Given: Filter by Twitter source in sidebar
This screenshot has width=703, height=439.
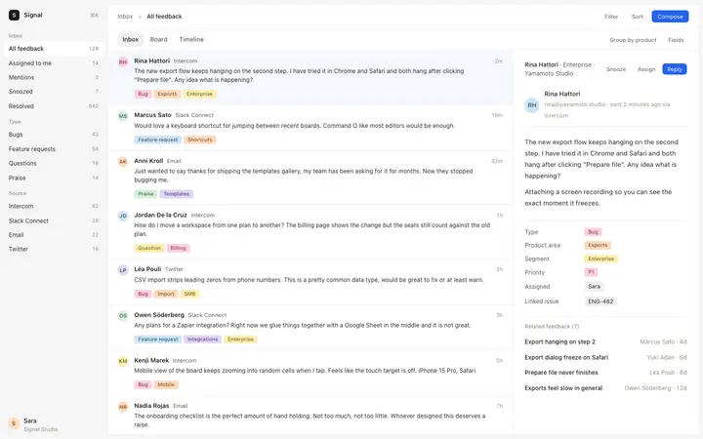Looking at the screenshot, I should [54, 249].
